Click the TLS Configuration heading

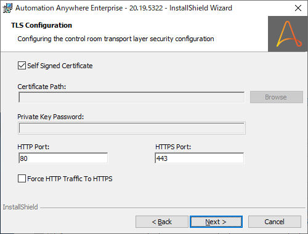41,25
